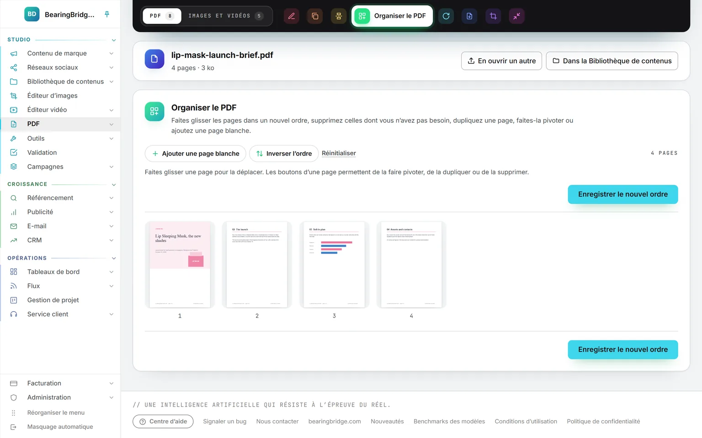Expand Contenu de marque submenu
702x438 pixels.
click(111, 53)
